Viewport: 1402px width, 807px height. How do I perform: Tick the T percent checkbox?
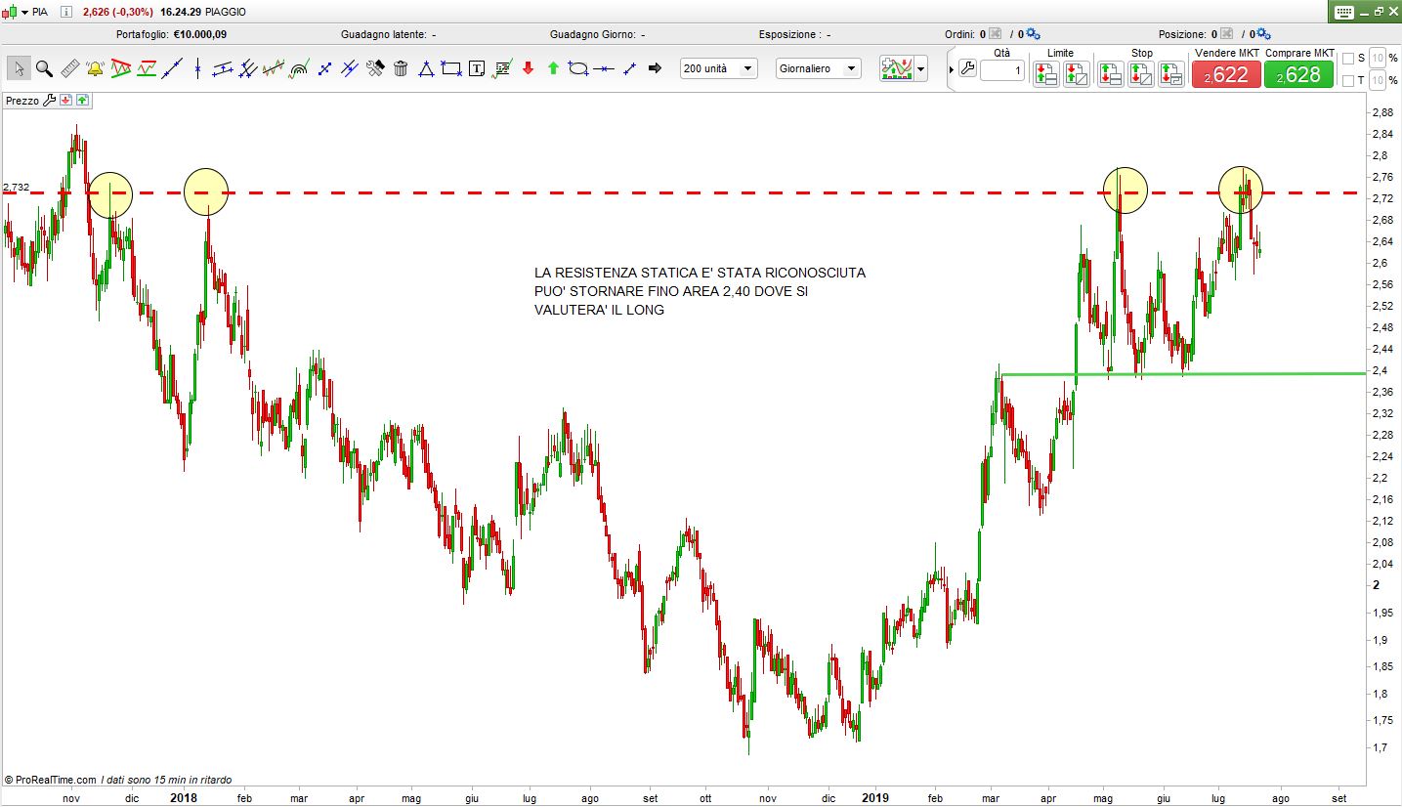[x=1348, y=80]
